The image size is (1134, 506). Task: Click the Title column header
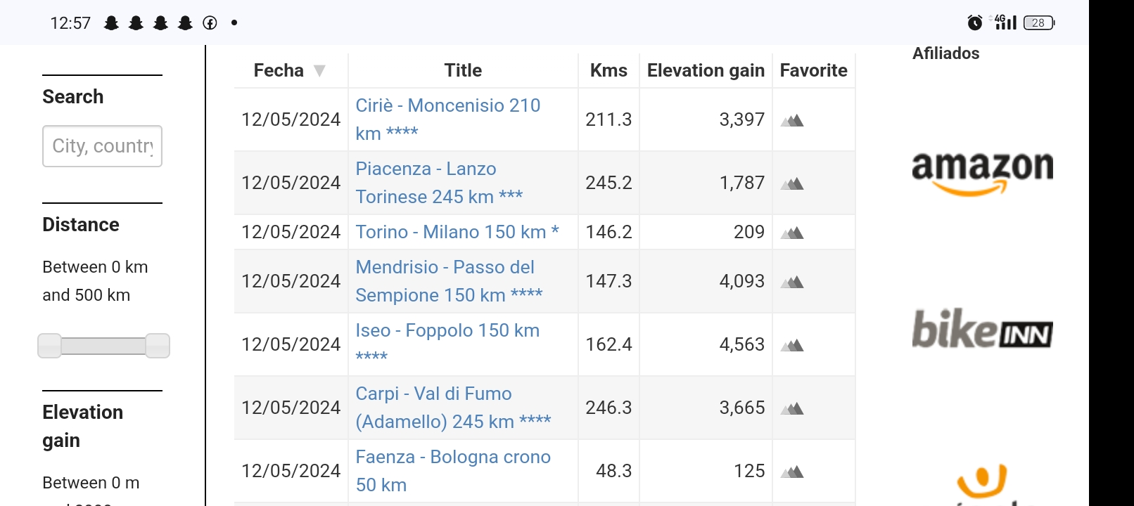(x=463, y=70)
